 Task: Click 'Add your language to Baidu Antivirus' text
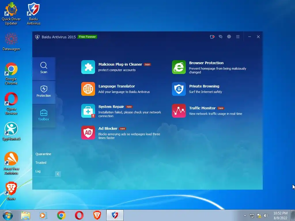124,92
